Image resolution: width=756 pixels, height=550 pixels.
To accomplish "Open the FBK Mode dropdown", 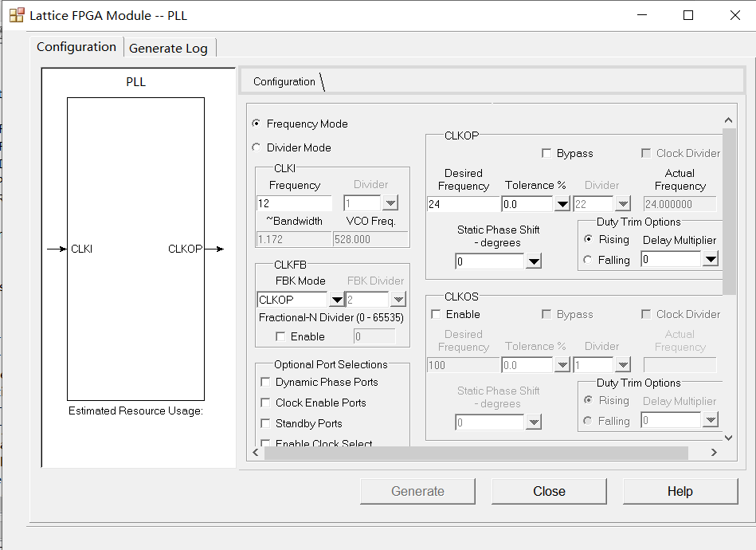I will (x=336, y=300).
